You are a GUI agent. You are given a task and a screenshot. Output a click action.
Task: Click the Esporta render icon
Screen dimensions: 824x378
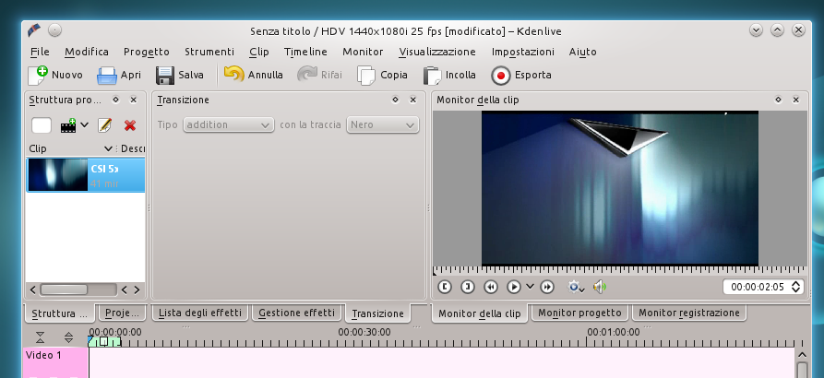click(x=501, y=76)
